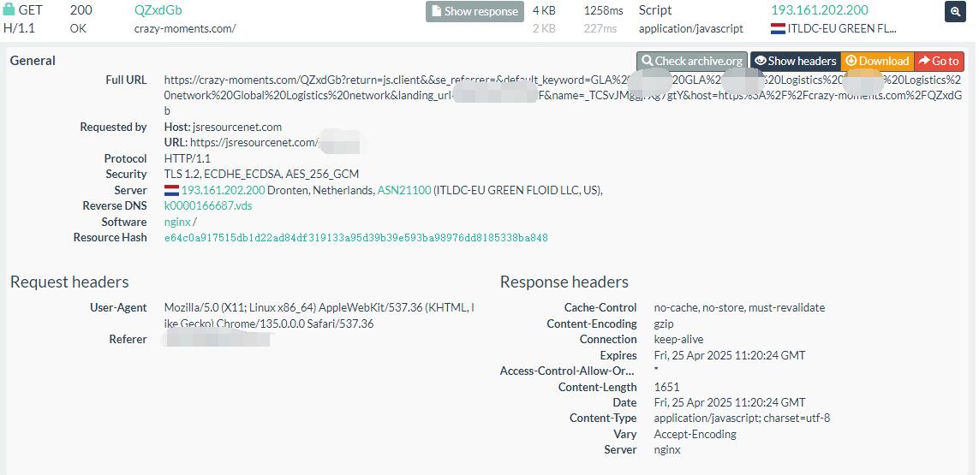Click the Request headers heading
Screen dimensions: 979x475
(69, 282)
